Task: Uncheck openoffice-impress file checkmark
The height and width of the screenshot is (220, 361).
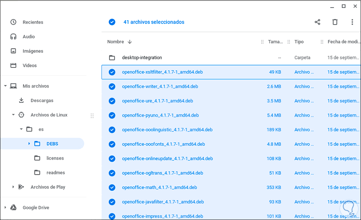Action: (x=112, y=216)
